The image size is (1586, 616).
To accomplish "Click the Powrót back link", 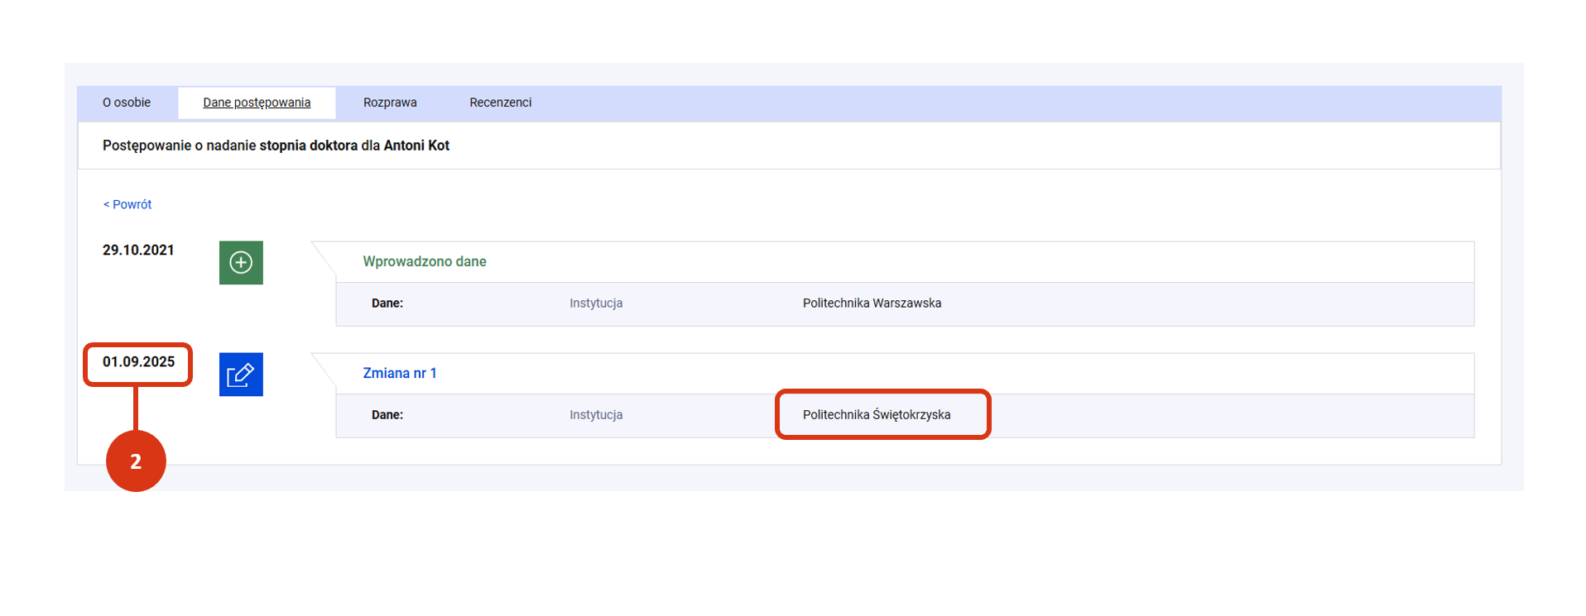I will 127,204.
